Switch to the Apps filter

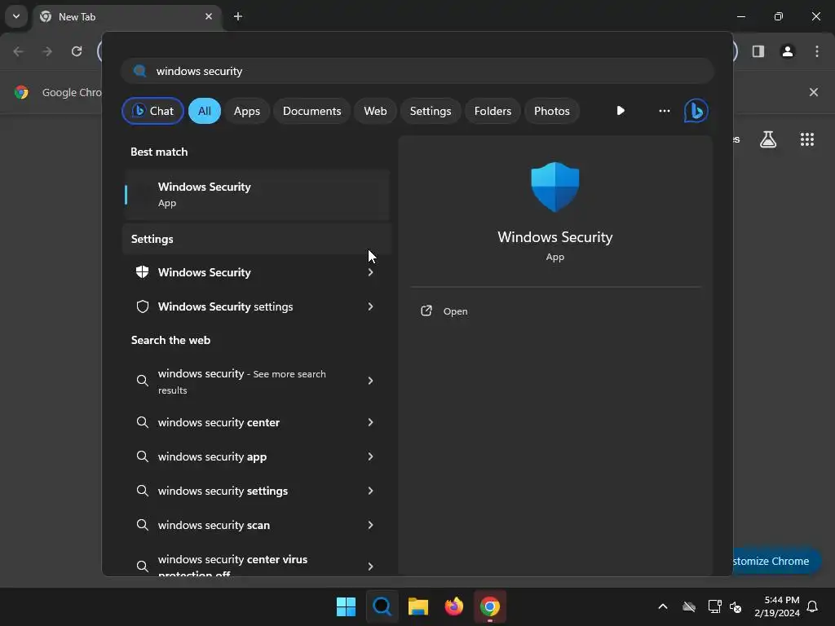[246, 111]
